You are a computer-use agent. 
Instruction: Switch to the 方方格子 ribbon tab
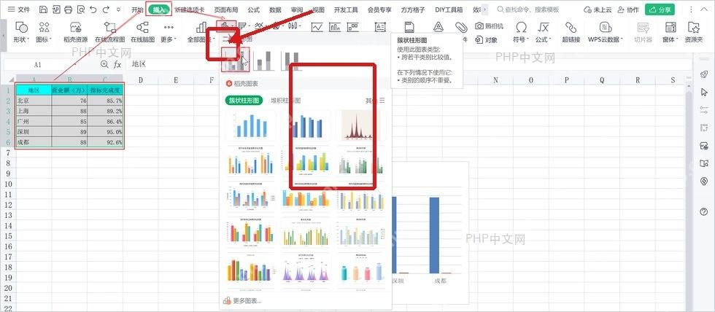point(413,9)
